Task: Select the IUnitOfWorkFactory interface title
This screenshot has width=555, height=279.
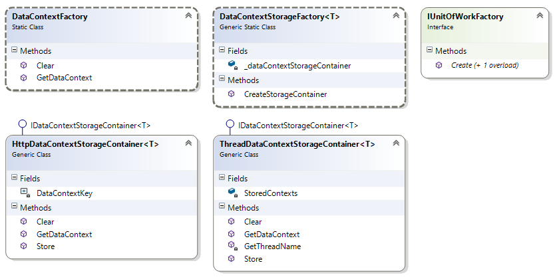Action: [x=465, y=17]
